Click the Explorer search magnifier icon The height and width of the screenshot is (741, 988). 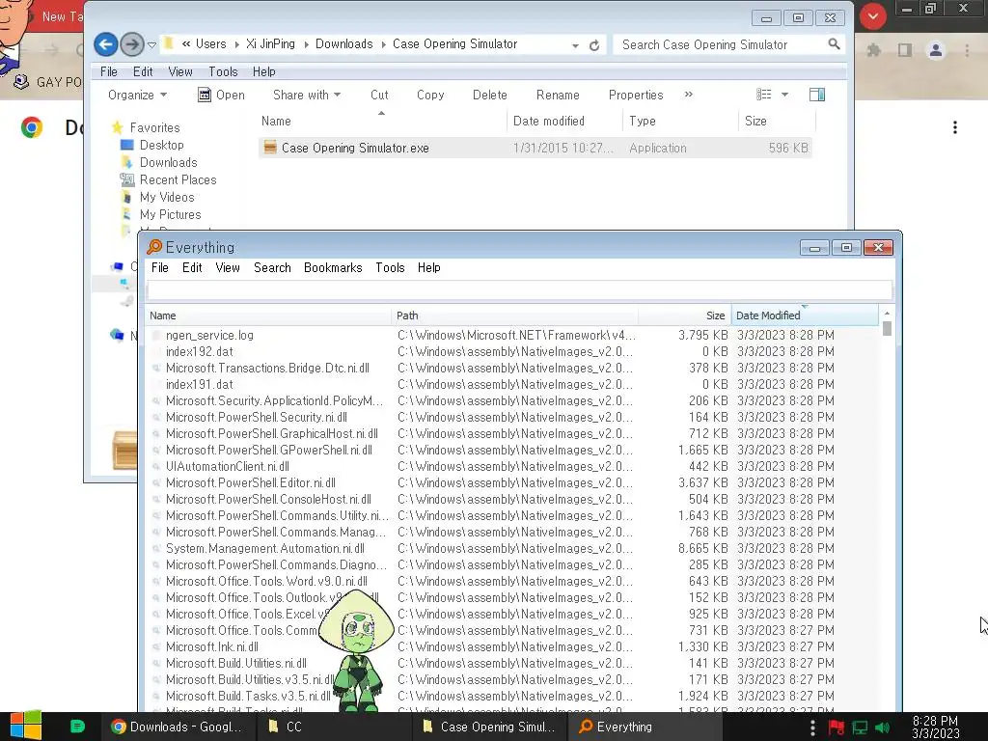click(834, 44)
